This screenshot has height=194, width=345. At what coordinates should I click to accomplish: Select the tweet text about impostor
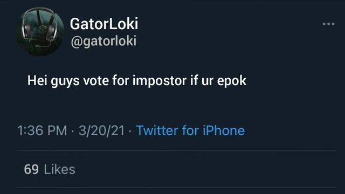click(x=136, y=81)
